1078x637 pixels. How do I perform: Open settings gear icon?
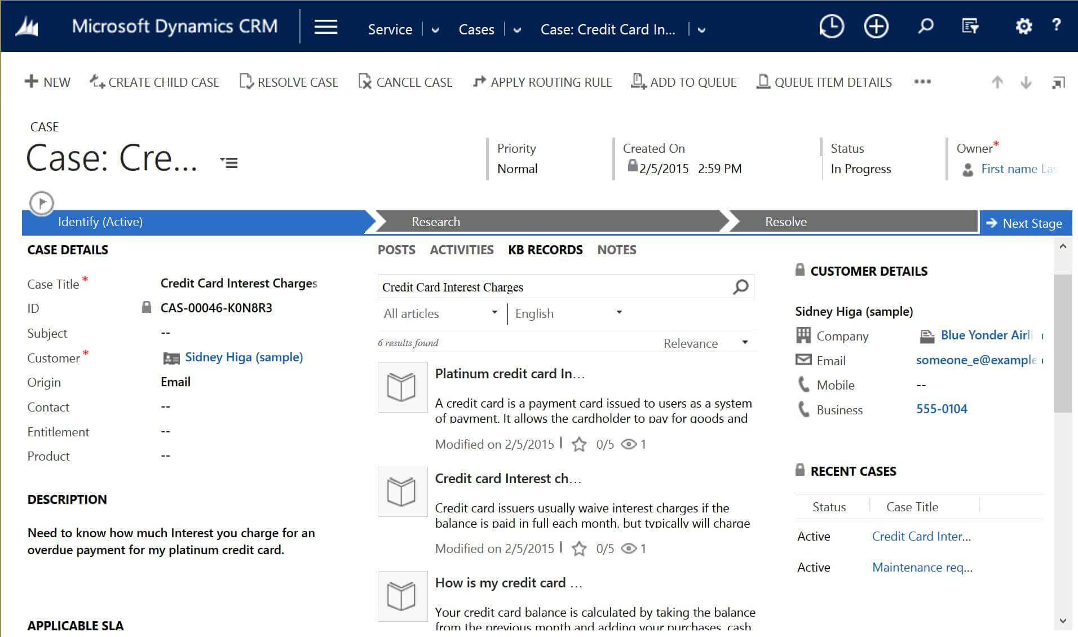tap(1023, 26)
